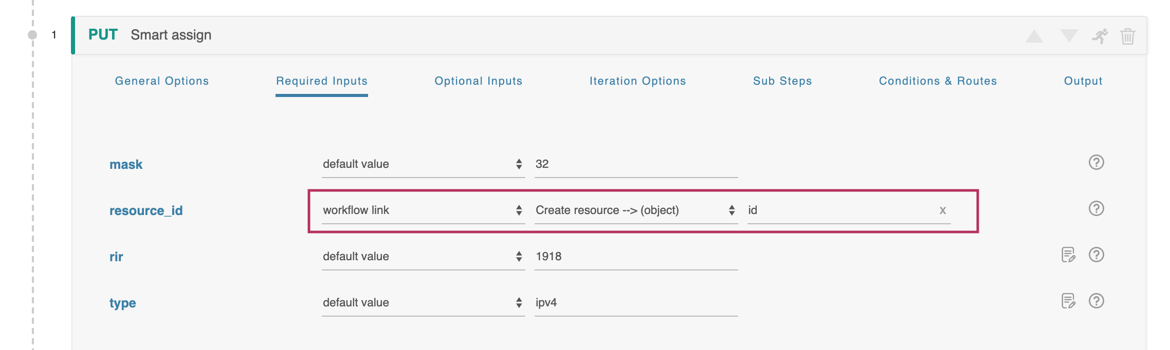Image resolution: width=1170 pixels, height=350 pixels.
Task: Delete the Smart assign step trash icon
Action: click(x=1128, y=36)
